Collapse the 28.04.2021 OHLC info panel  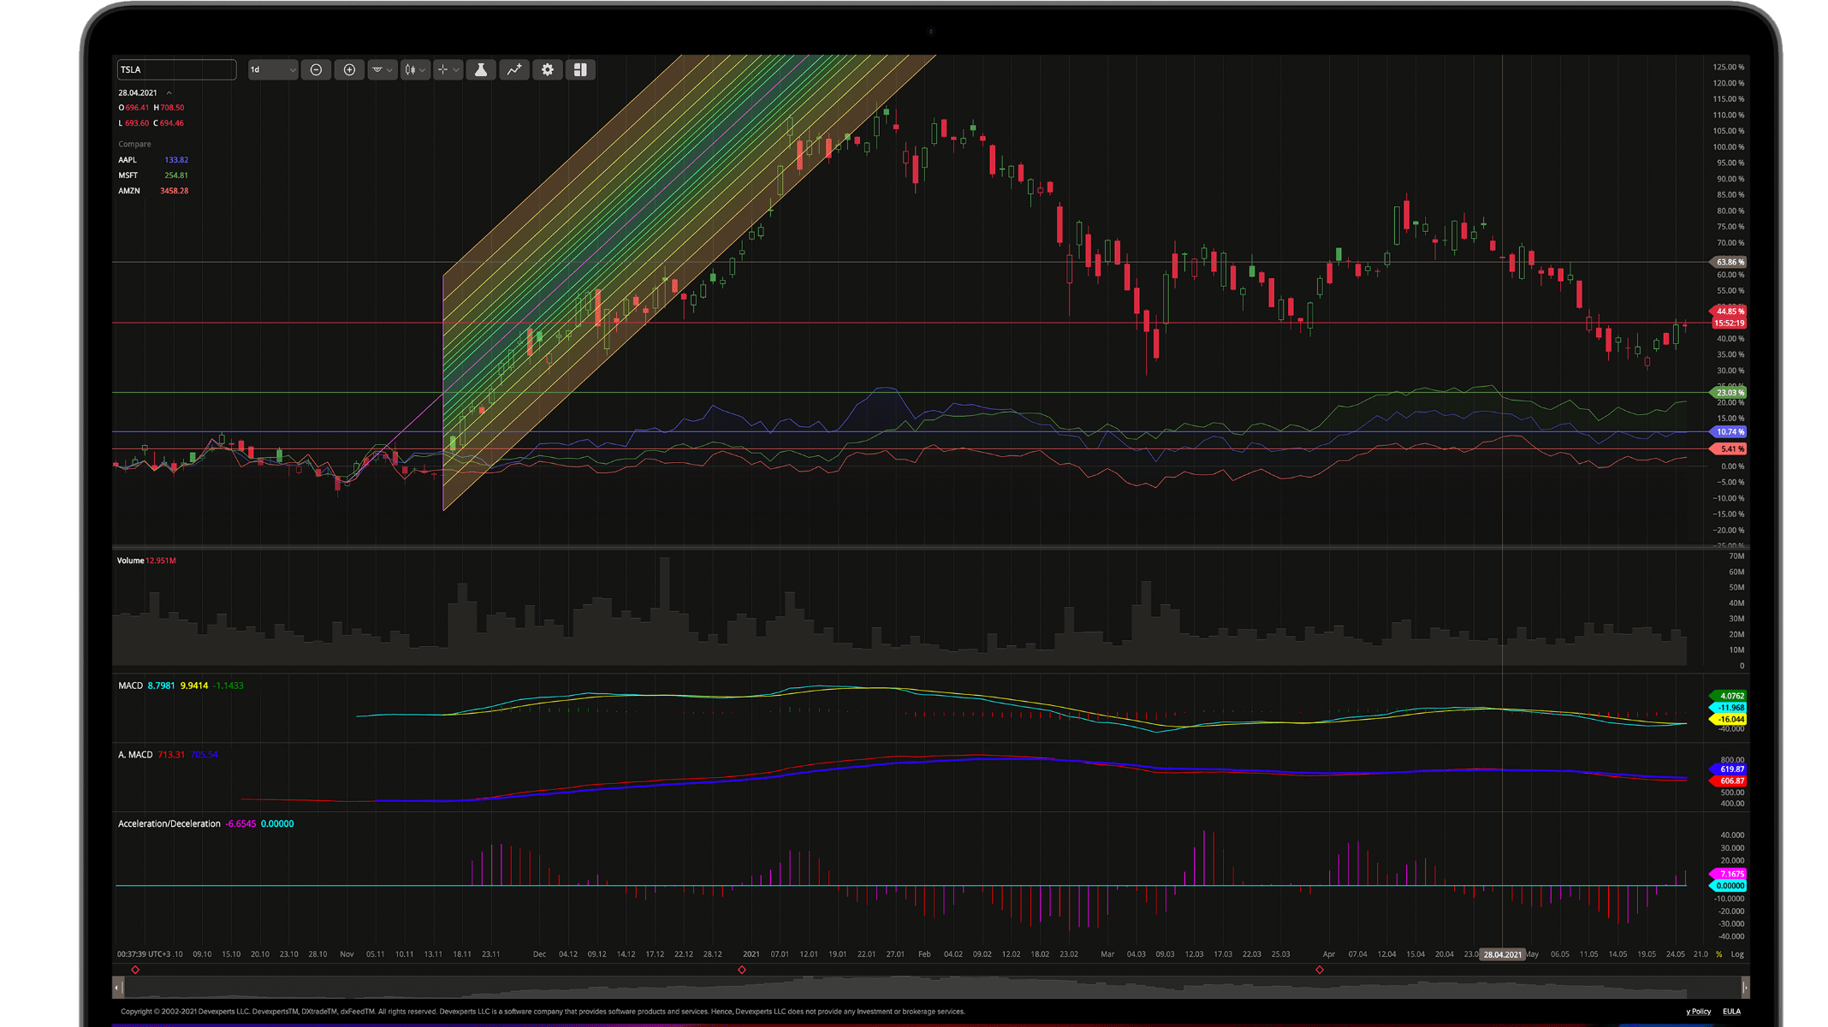168,92
